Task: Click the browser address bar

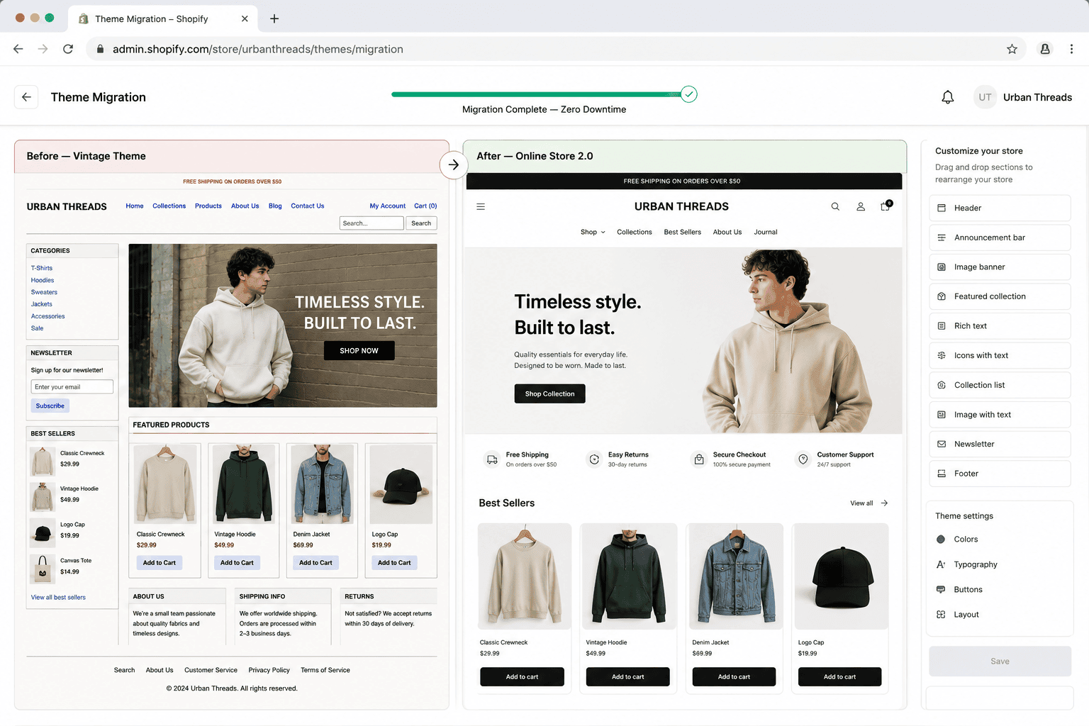Action: tap(557, 49)
